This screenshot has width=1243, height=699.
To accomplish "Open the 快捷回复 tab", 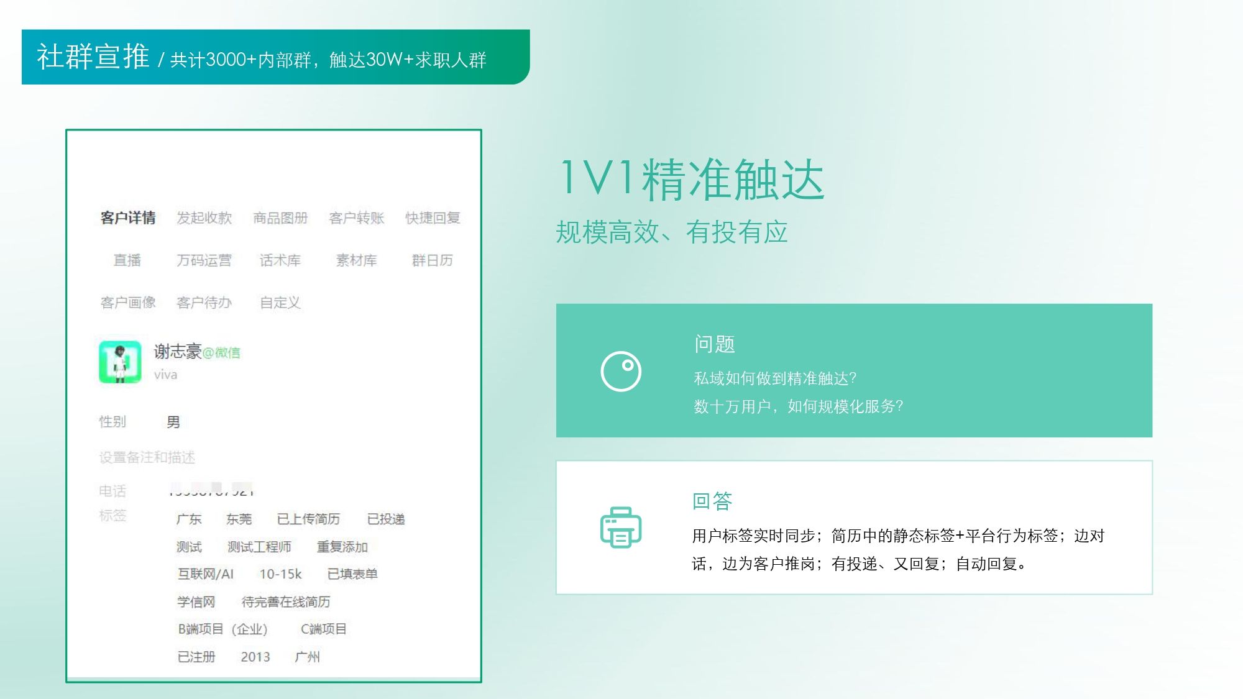I will point(433,218).
